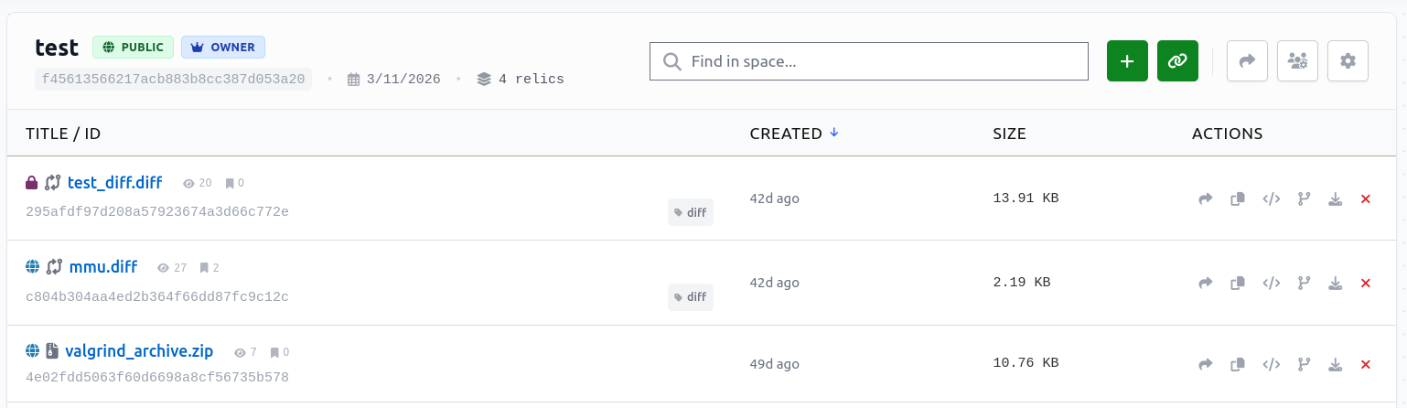1407x408 pixels.
Task: Open the test_diff.diff relic link
Action: click(114, 183)
